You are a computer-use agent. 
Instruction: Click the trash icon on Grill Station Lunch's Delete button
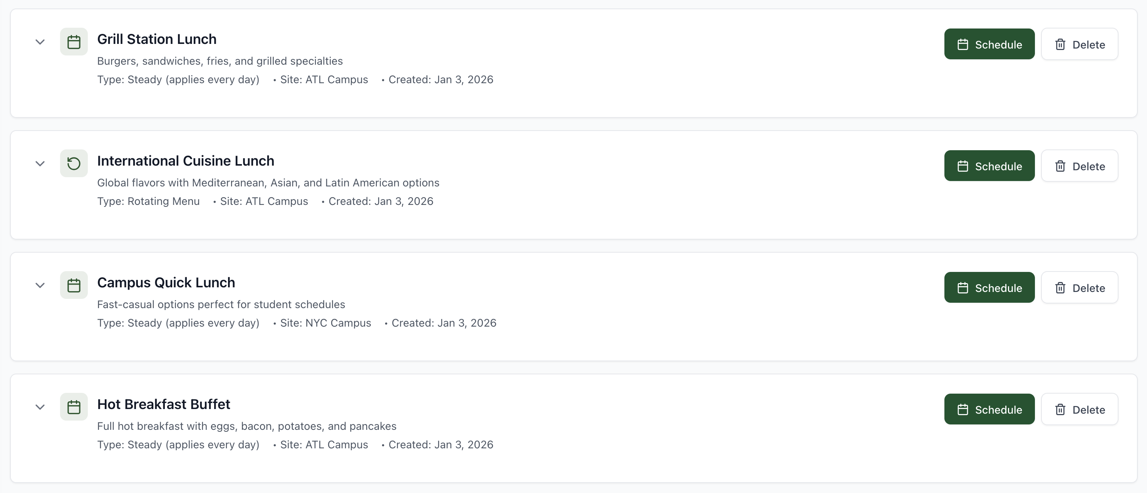pyautogui.click(x=1060, y=44)
